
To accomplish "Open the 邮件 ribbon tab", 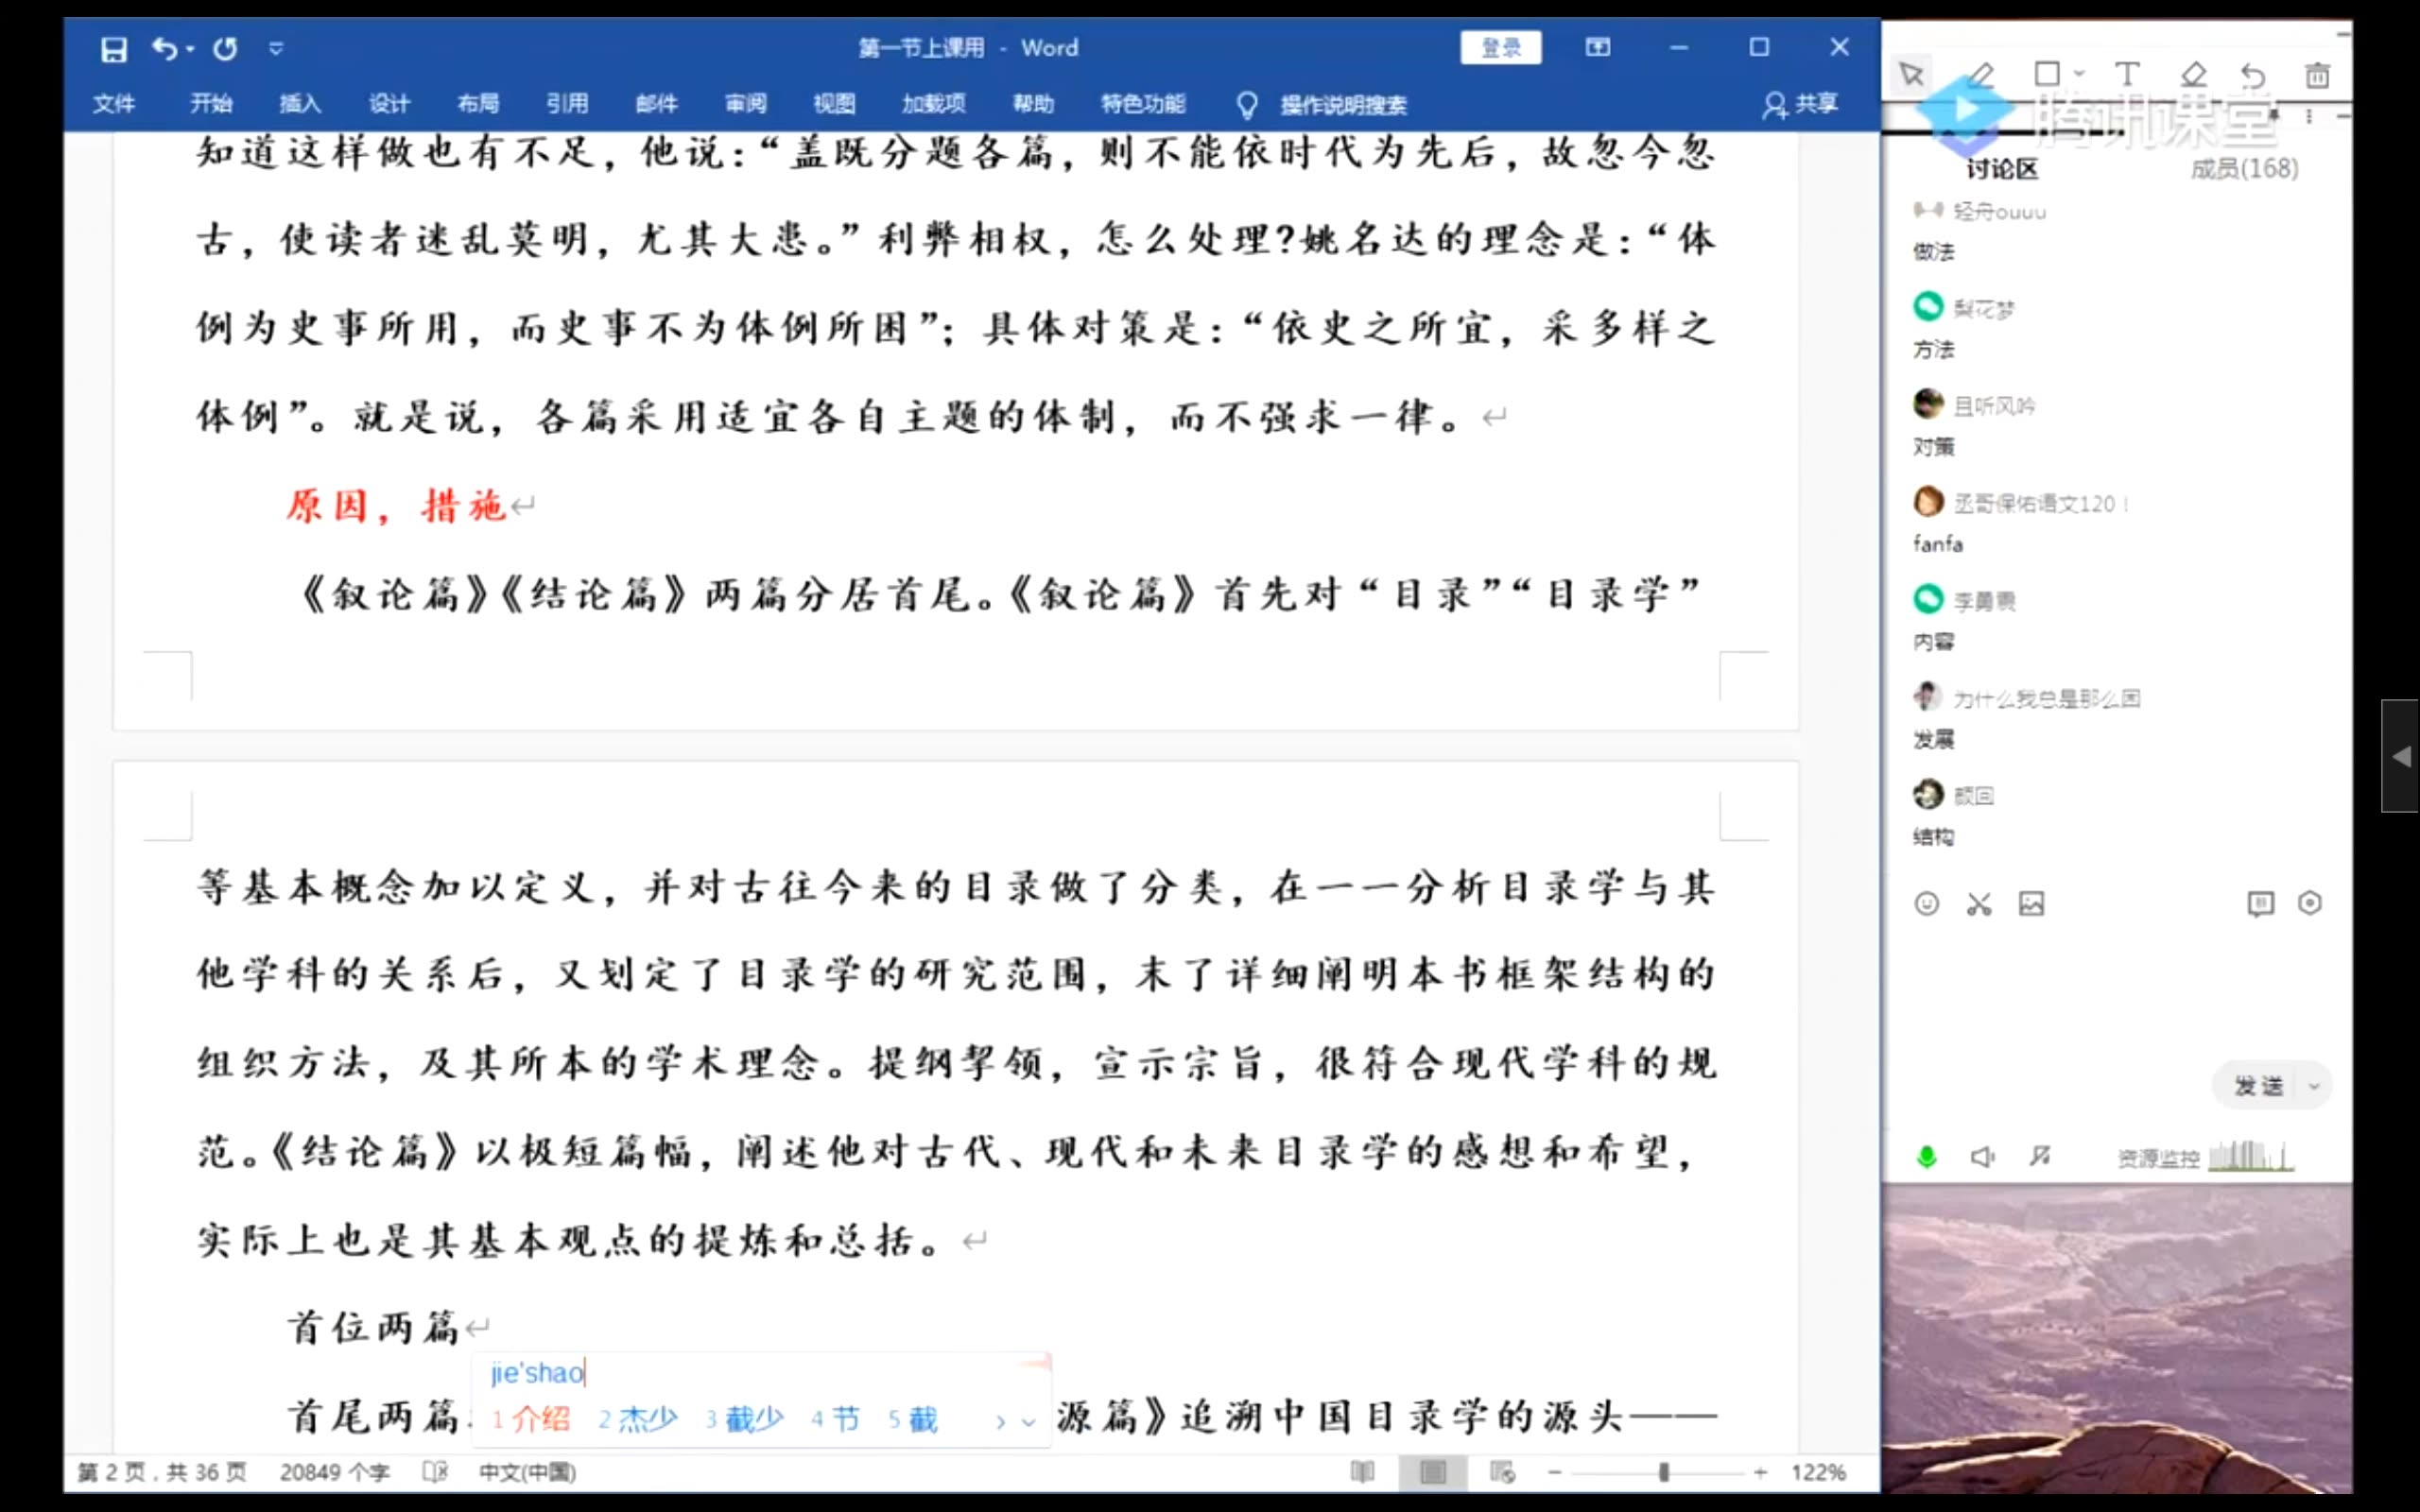I will 656,104.
